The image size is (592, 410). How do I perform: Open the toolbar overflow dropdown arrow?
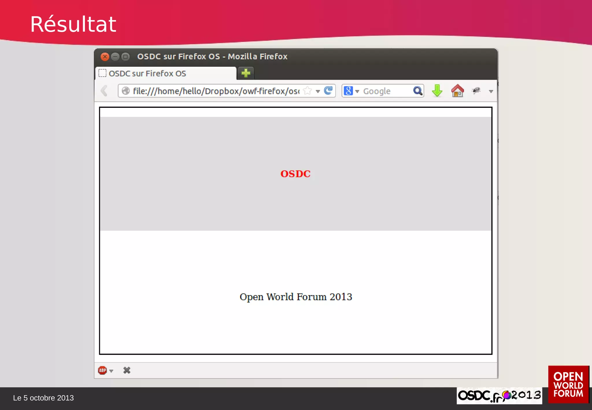(491, 91)
